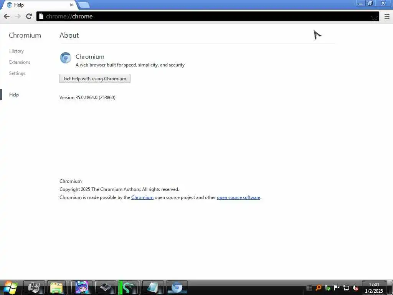This screenshot has width=393, height=295.
Task: Follow the Chromium project link
Action: (142, 197)
